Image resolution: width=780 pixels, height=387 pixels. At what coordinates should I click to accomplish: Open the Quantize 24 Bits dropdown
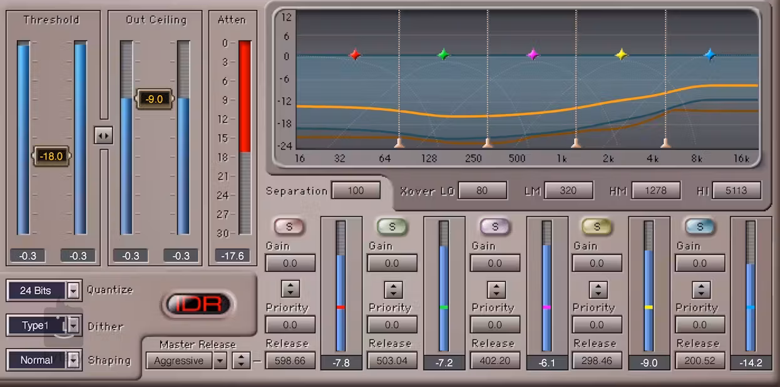[x=73, y=291]
